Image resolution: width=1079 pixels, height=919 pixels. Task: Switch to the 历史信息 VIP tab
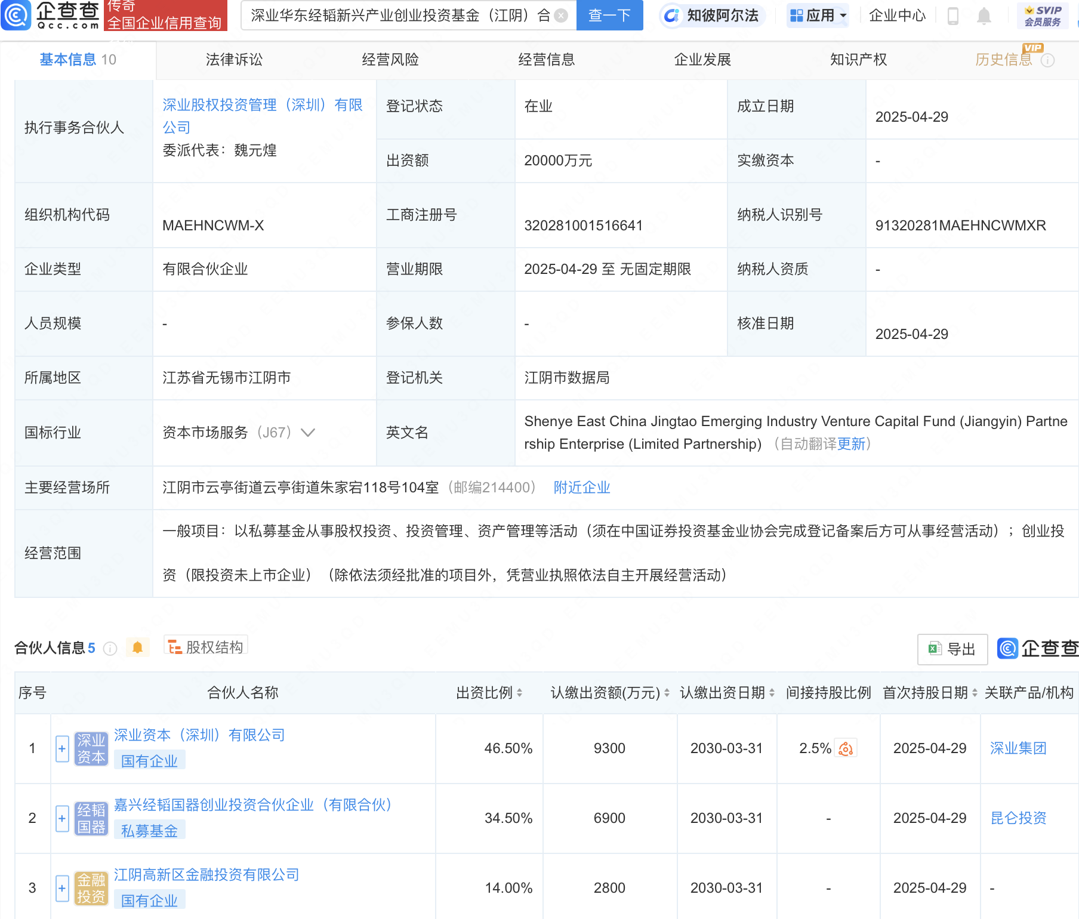[1004, 60]
